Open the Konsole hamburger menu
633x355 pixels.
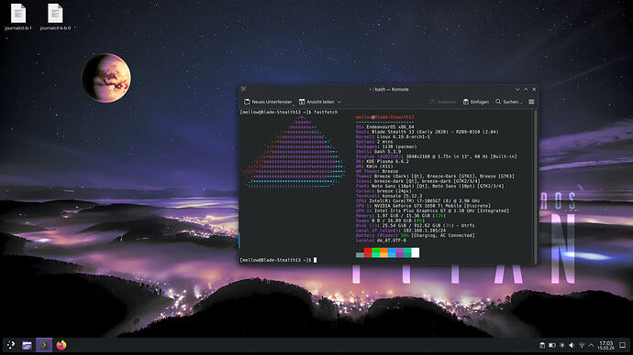(x=531, y=102)
